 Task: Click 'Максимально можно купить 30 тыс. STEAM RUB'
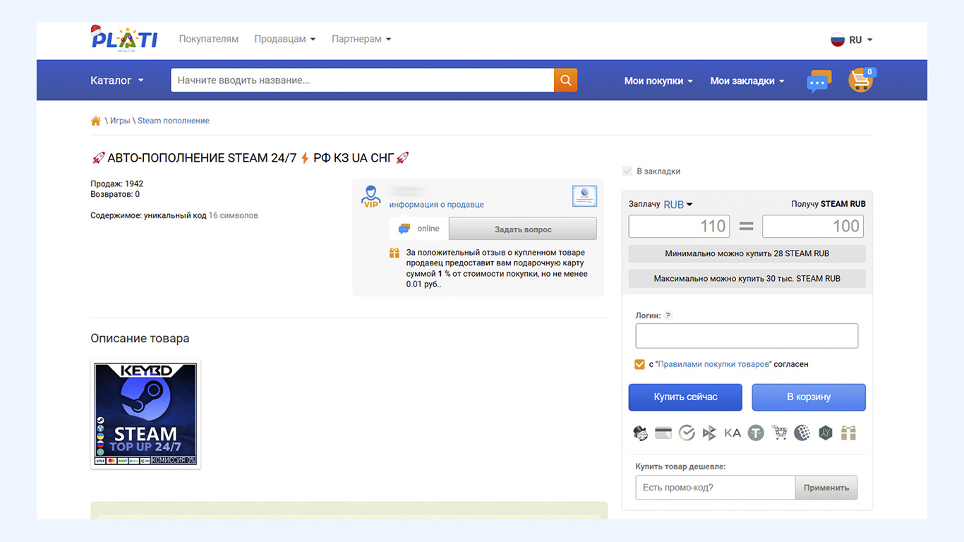point(747,278)
